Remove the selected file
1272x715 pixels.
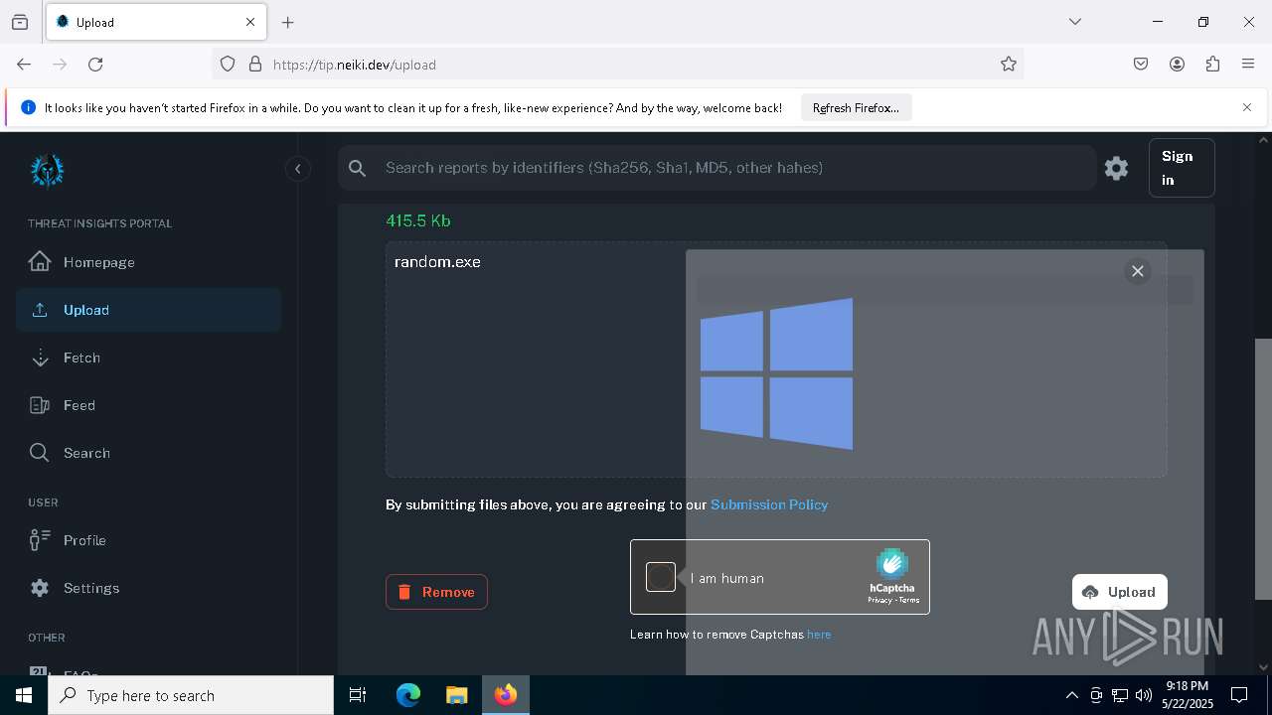coord(436,592)
